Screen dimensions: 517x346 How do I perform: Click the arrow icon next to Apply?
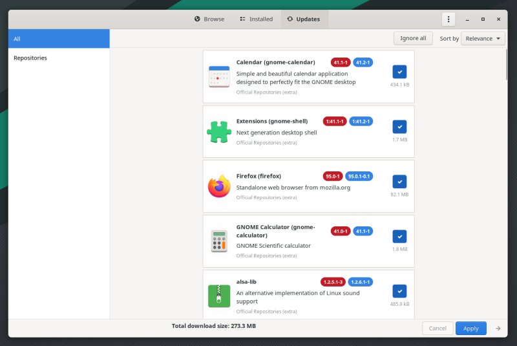(x=498, y=328)
